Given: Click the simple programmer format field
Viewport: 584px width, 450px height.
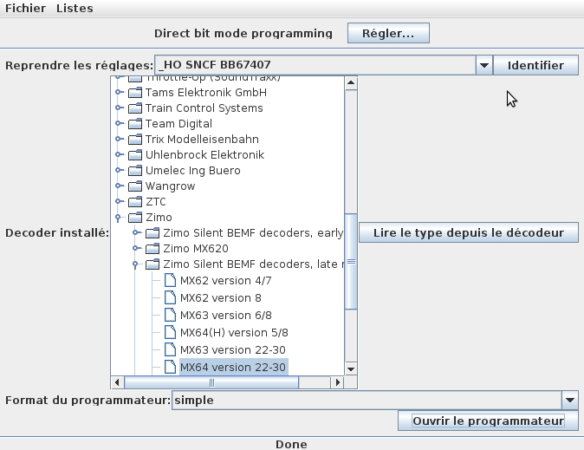Looking at the screenshot, I should (367, 400).
